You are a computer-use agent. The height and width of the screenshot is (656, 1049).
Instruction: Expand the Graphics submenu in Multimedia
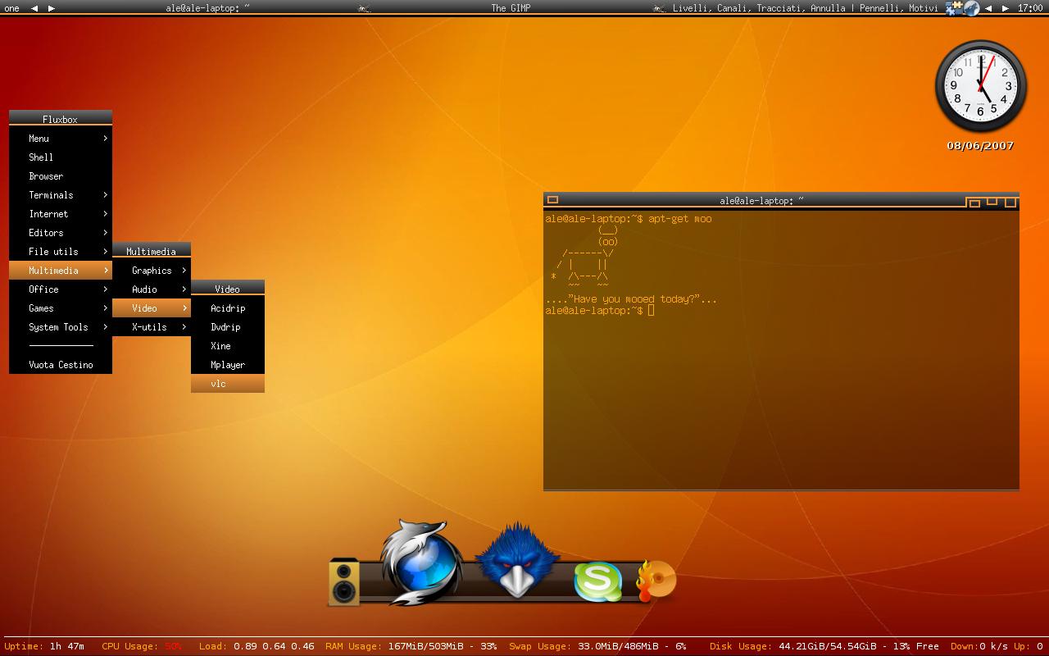pos(152,271)
